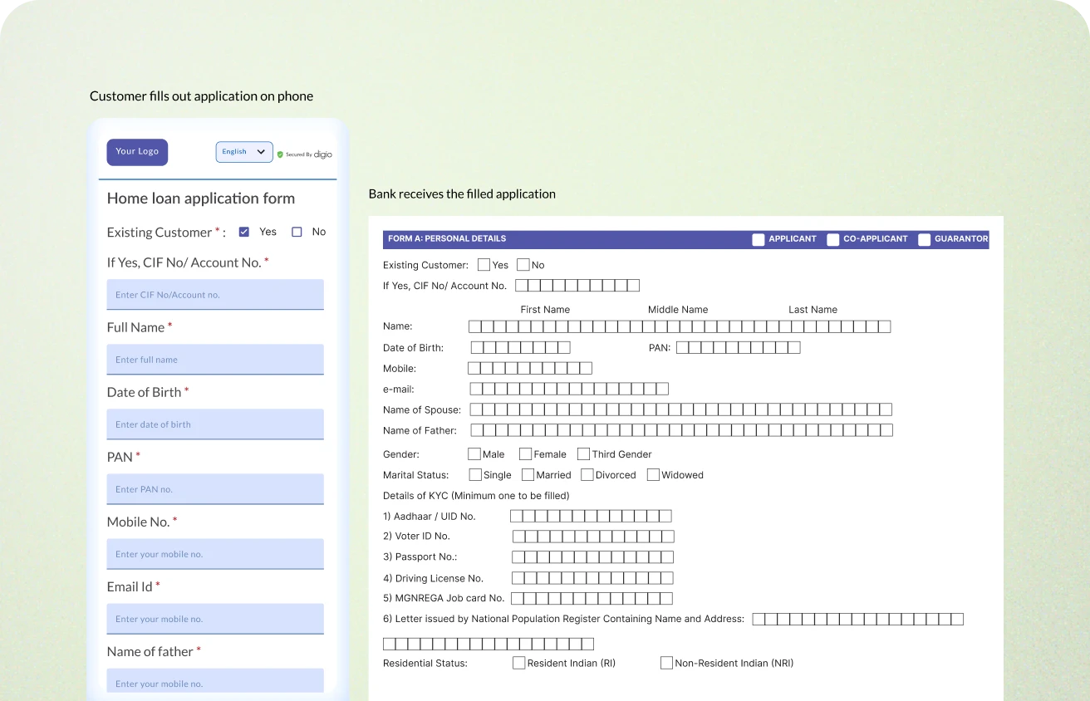Check the Yes checkbox in phone form
This screenshot has height=701, width=1090.
point(243,232)
